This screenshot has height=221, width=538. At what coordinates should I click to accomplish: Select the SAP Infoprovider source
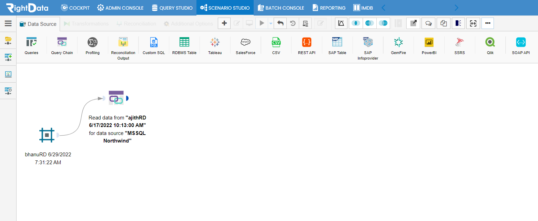click(x=368, y=48)
